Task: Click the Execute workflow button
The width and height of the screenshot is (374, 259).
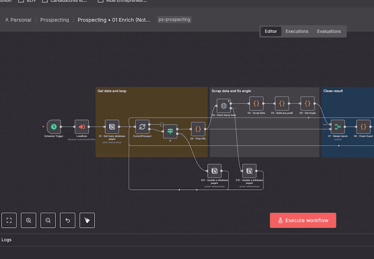Action: (x=303, y=220)
